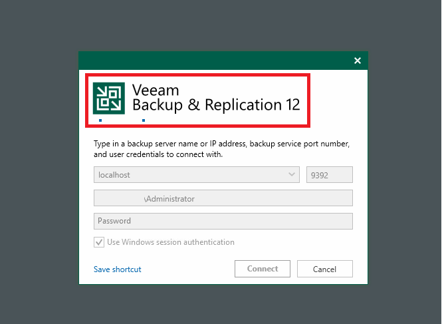This screenshot has height=324, width=442.
Task: Click the green Veeam logo icon
Action: point(109,98)
